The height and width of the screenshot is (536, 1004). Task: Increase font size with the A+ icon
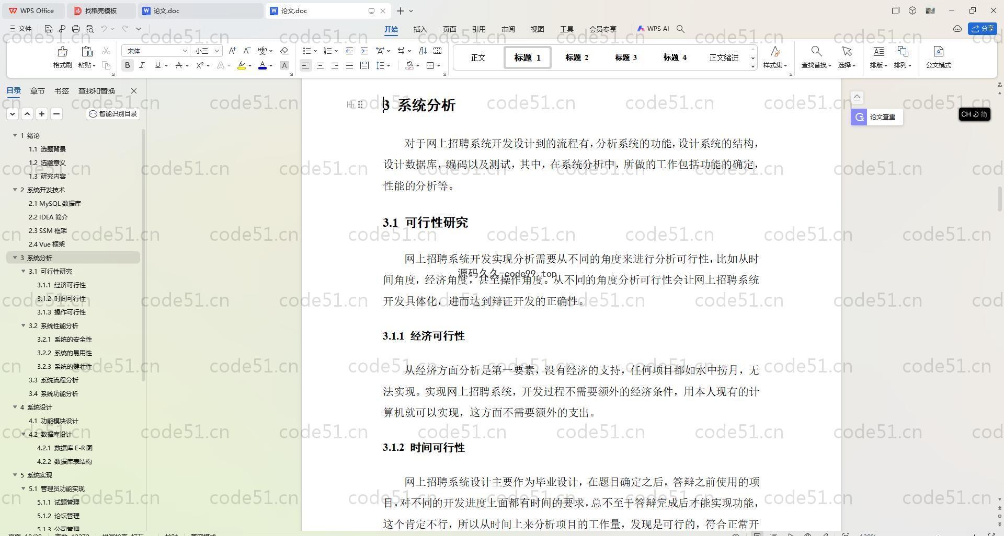[232, 51]
